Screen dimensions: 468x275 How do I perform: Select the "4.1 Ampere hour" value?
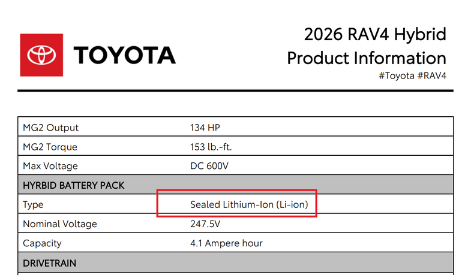(x=226, y=243)
